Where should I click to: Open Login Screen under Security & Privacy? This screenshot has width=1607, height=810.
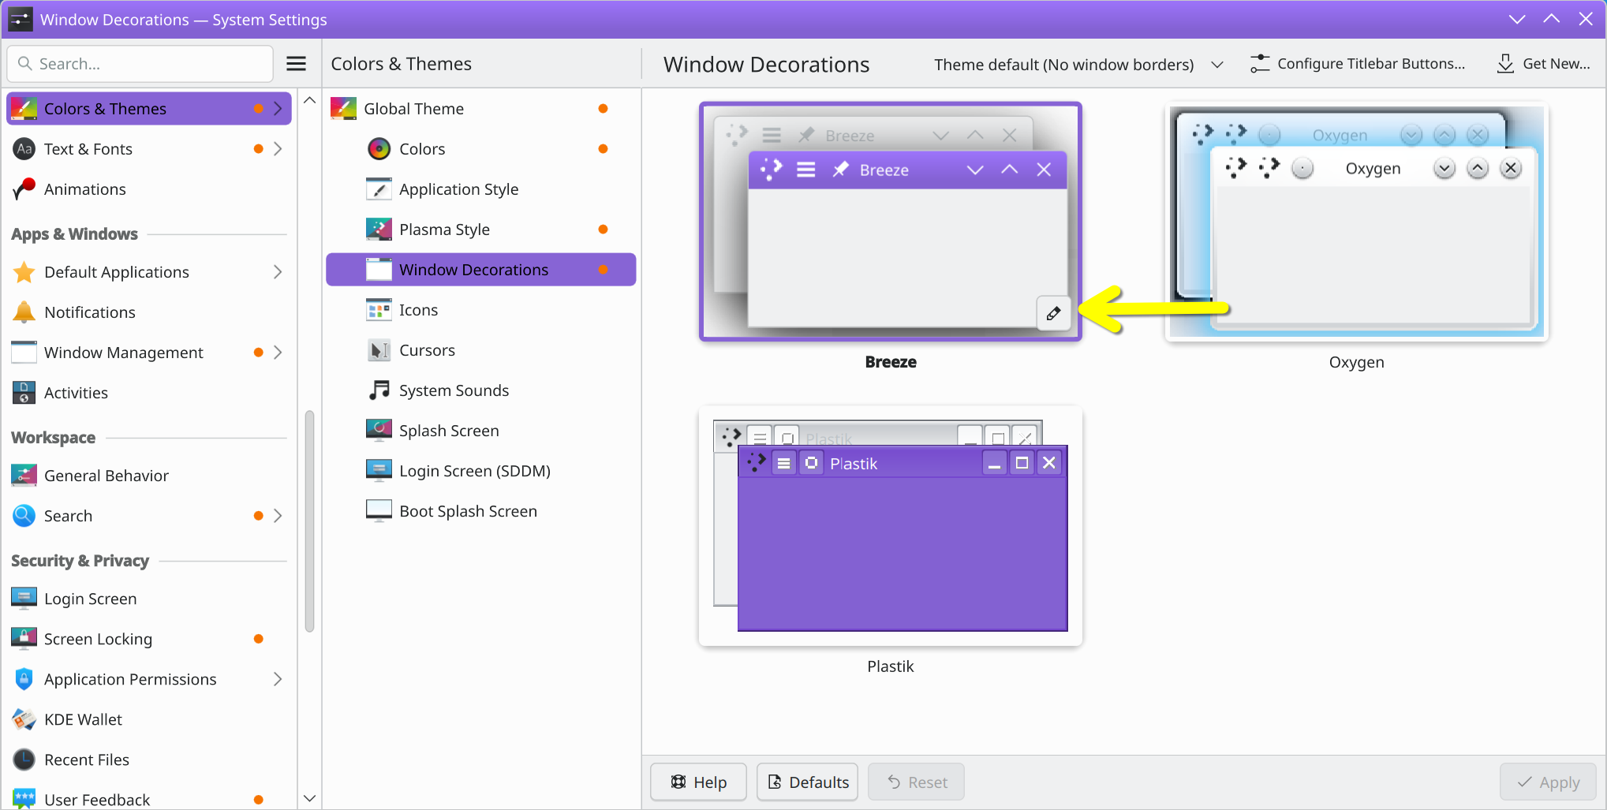pyautogui.click(x=149, y=599)
